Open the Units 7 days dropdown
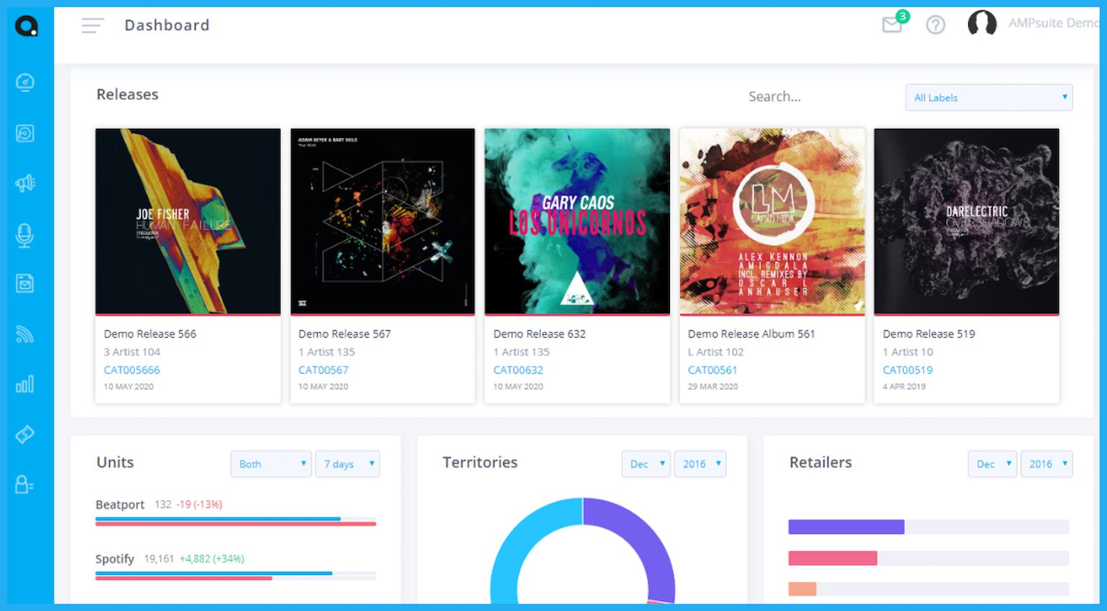 pos(348,464)
